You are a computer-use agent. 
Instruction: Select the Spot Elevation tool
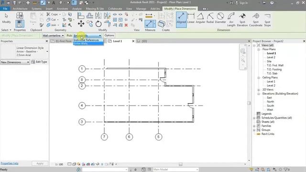(242, 20)
